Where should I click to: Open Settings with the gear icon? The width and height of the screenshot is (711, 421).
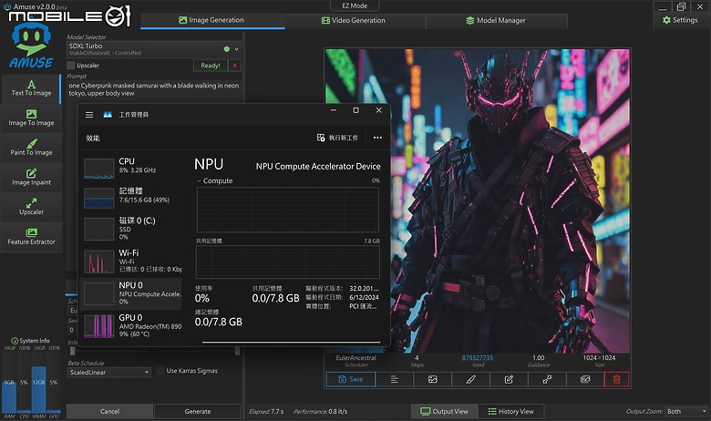(680, 20)
